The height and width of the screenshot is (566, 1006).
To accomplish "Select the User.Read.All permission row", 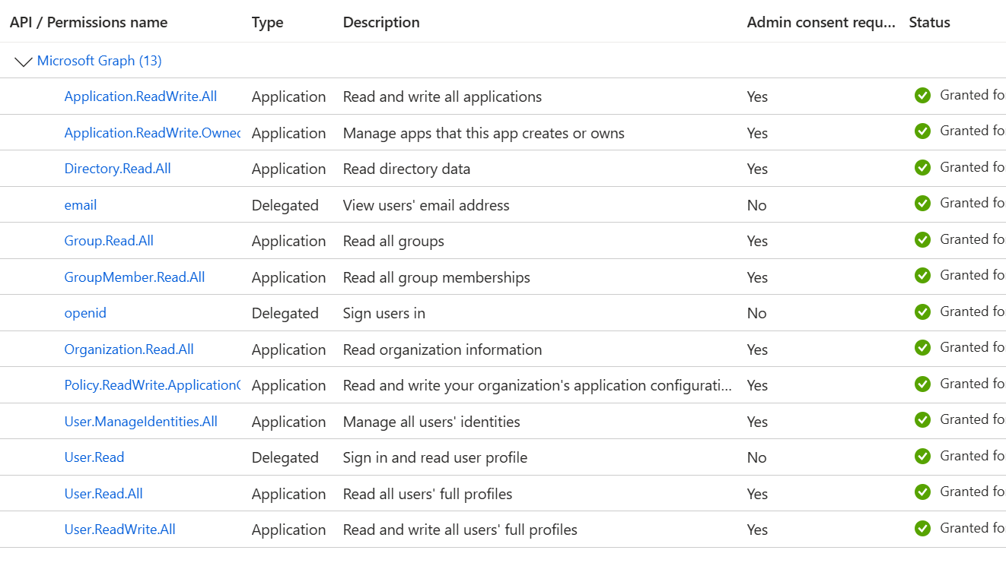I will pyautogui.click(x=103, y=493).
